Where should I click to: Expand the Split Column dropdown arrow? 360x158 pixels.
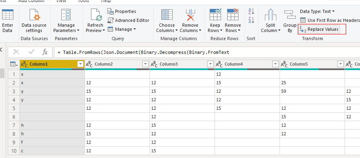[279, 30]
